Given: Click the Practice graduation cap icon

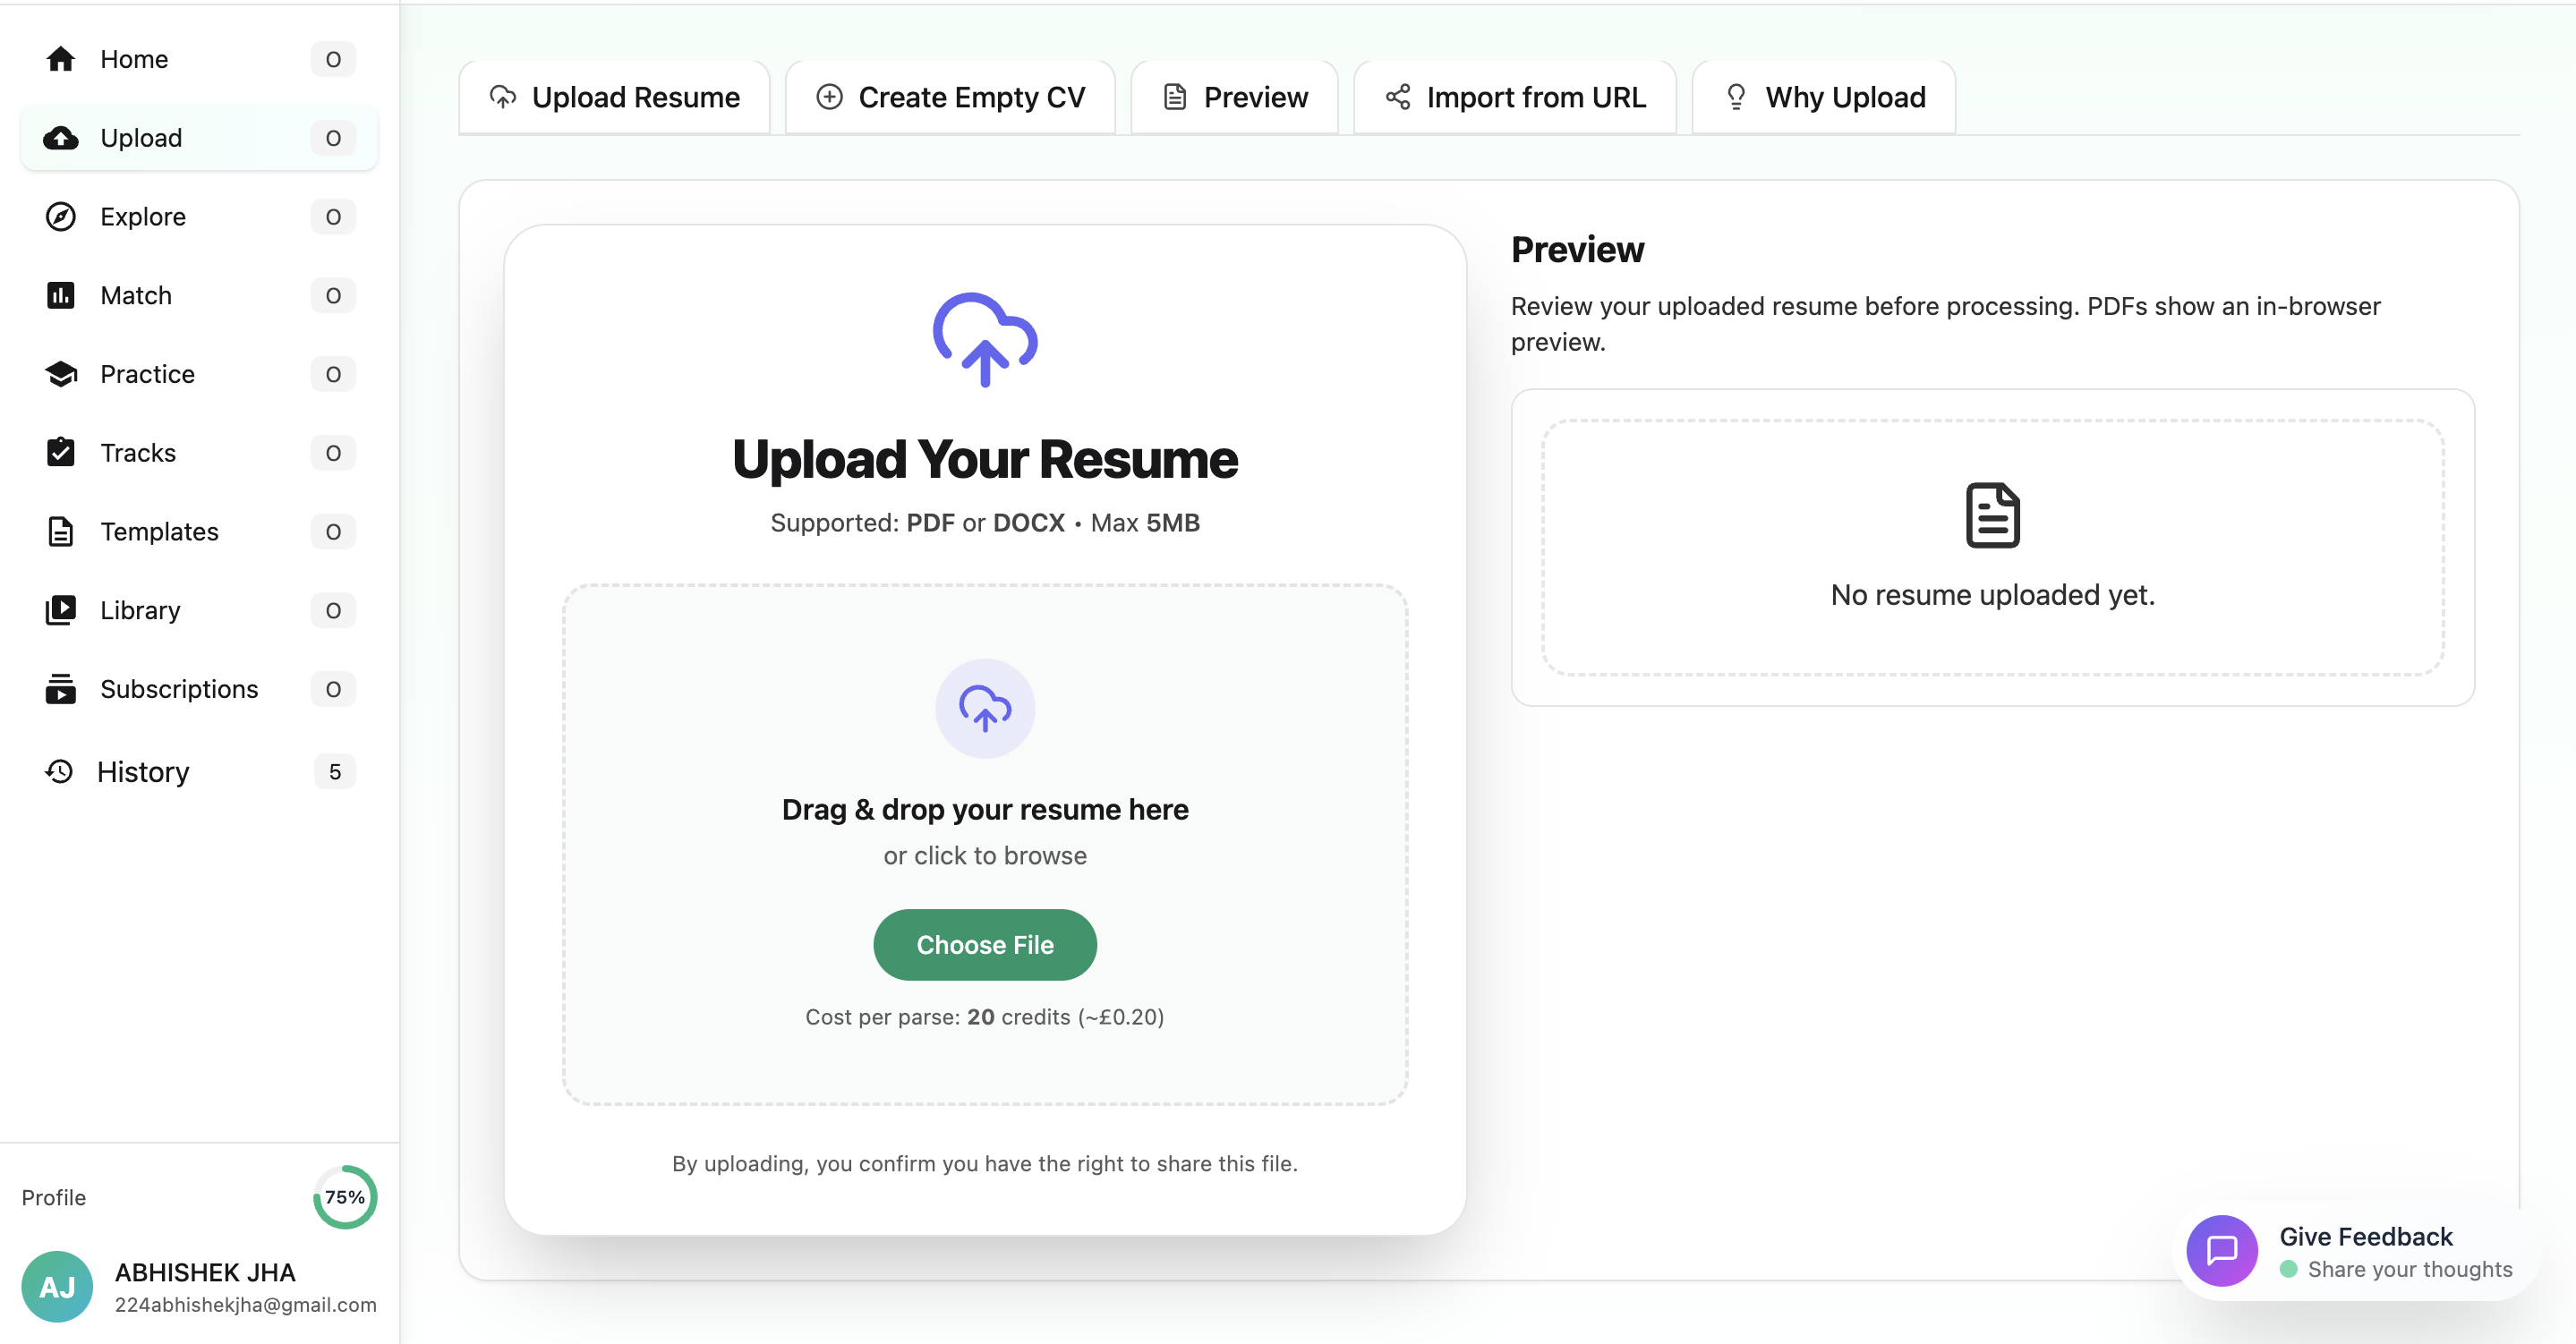Looking at the screenshot, I should 61,374.
